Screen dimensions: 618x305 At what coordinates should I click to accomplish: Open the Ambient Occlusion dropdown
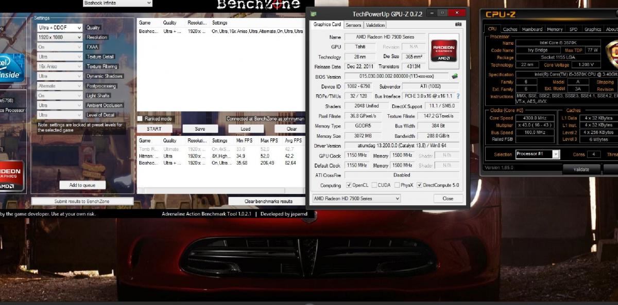(60, 105)
